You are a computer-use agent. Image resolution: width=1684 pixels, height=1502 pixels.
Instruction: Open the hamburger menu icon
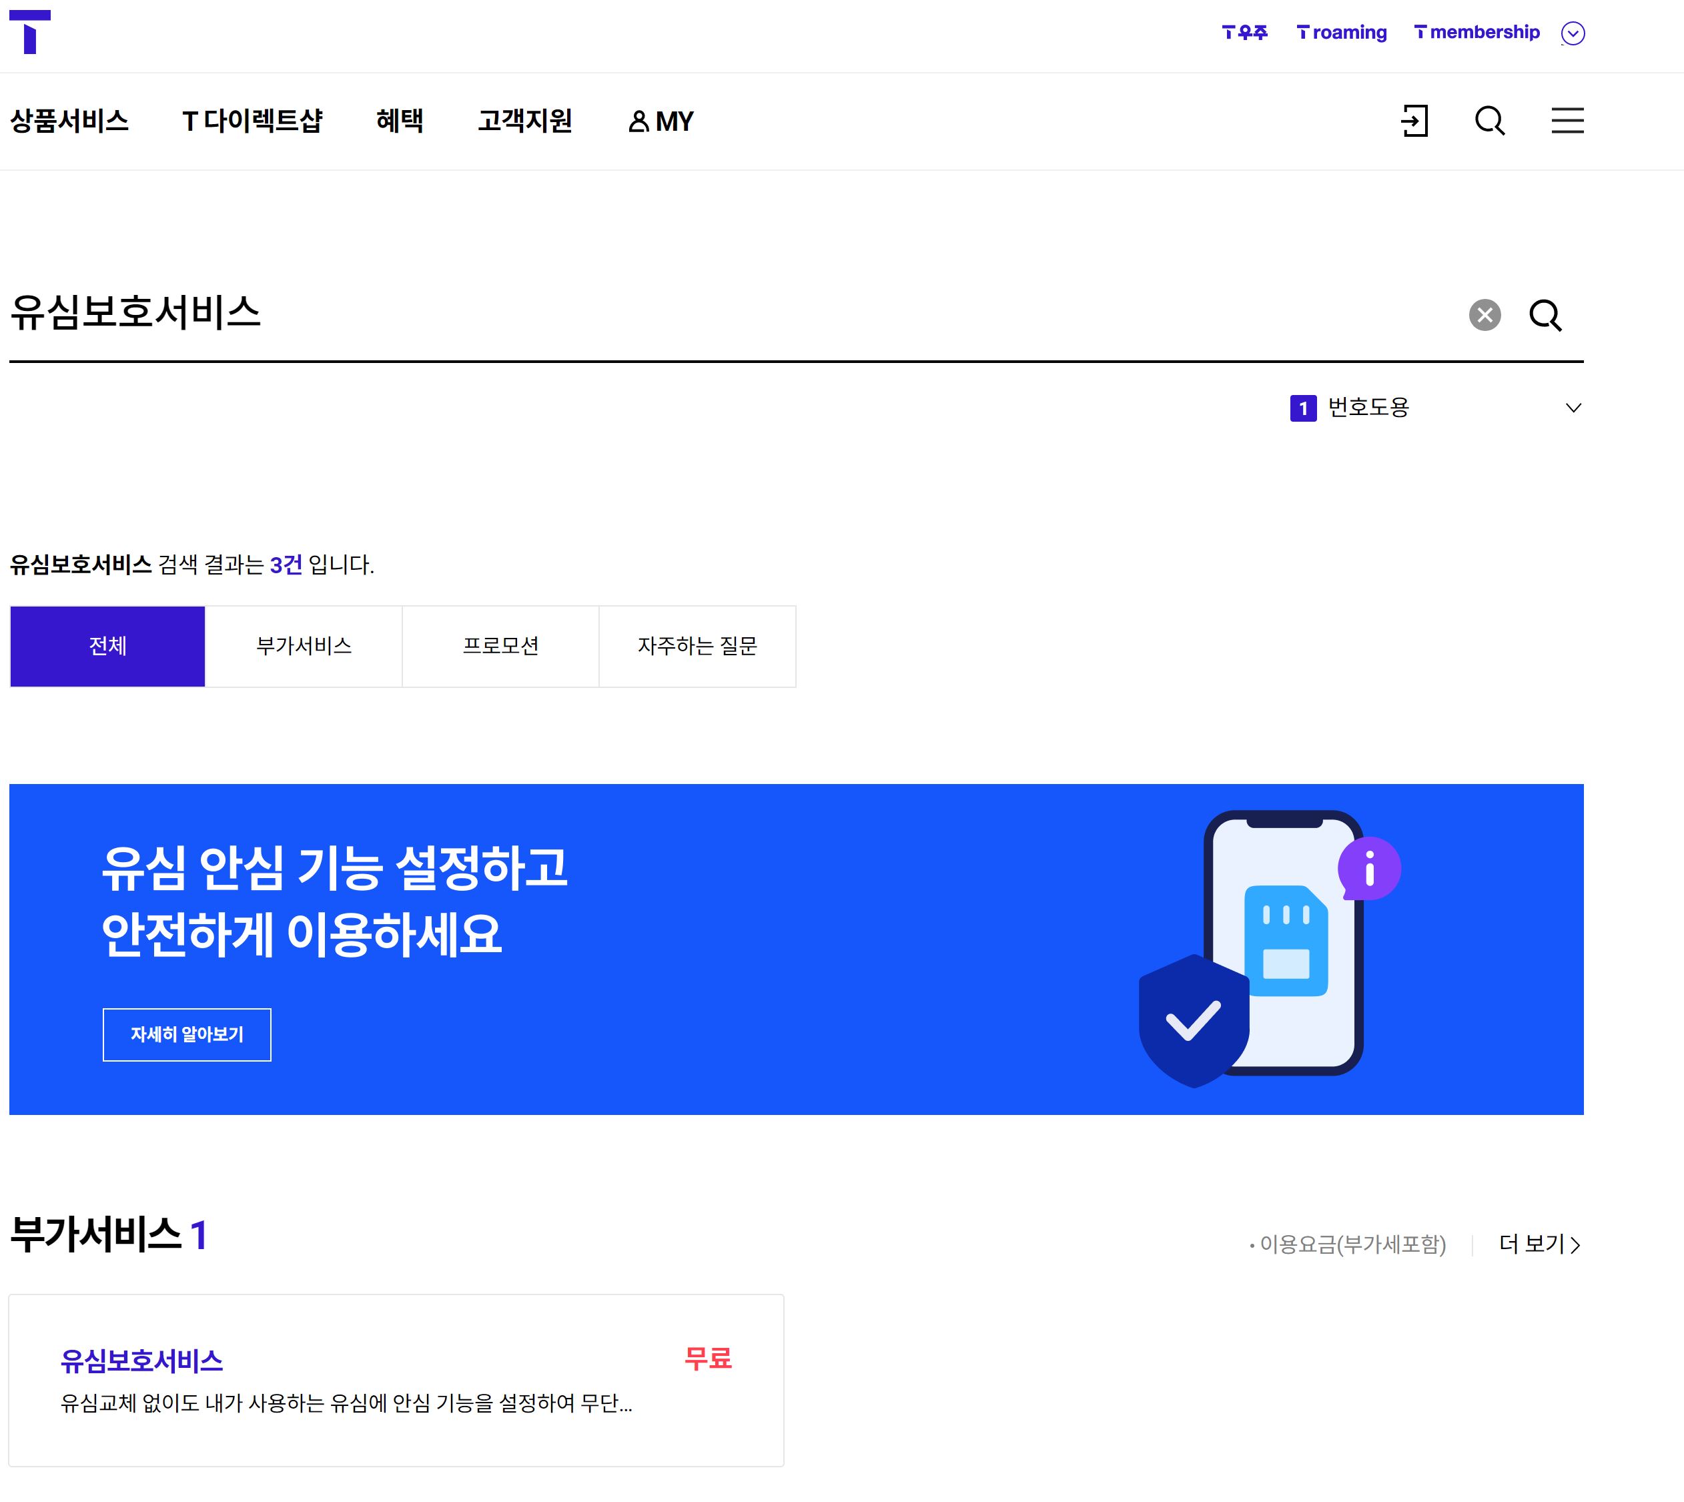(1567, 121)
